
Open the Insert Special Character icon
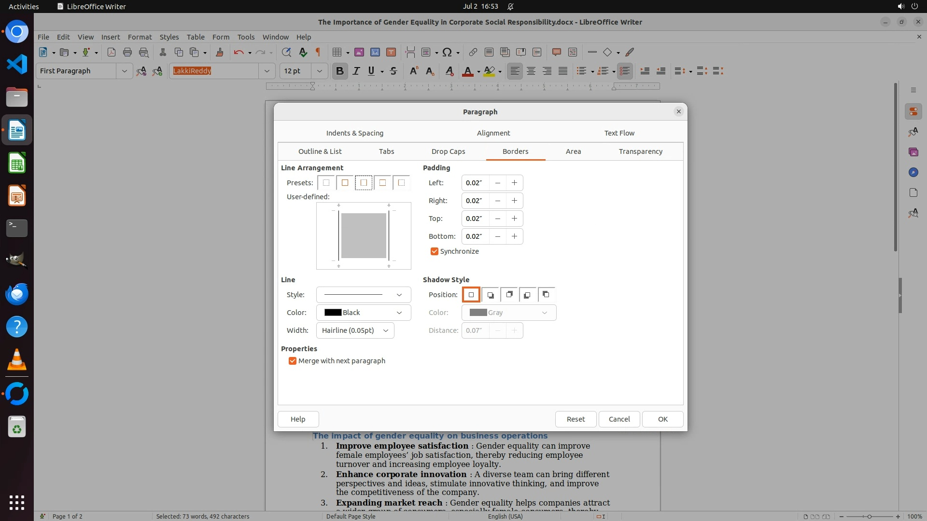click(x=447, y=53)
